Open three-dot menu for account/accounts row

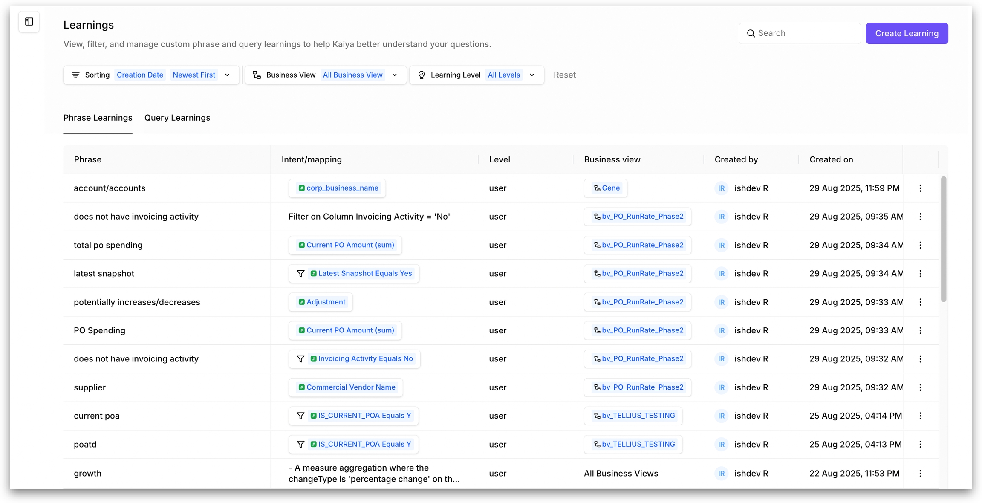tap(920, 188)
